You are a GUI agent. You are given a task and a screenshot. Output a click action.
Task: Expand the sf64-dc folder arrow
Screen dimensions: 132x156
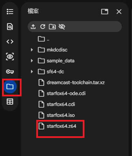(x=32, y=72)
